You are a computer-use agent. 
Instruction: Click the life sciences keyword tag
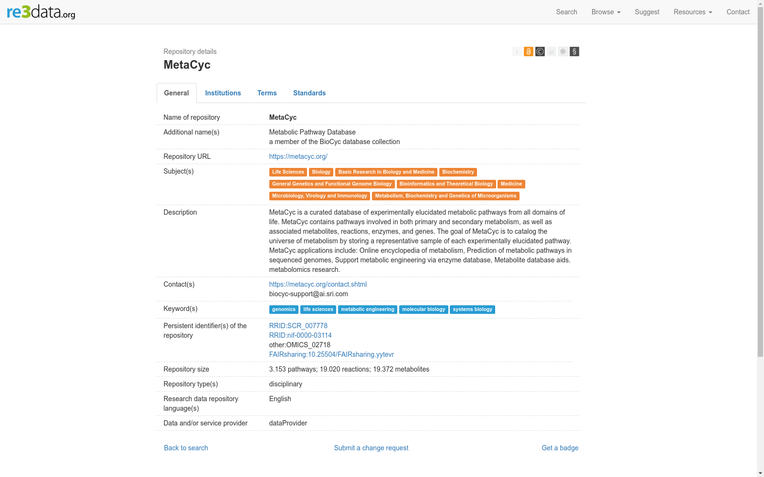tap(318, 310)
